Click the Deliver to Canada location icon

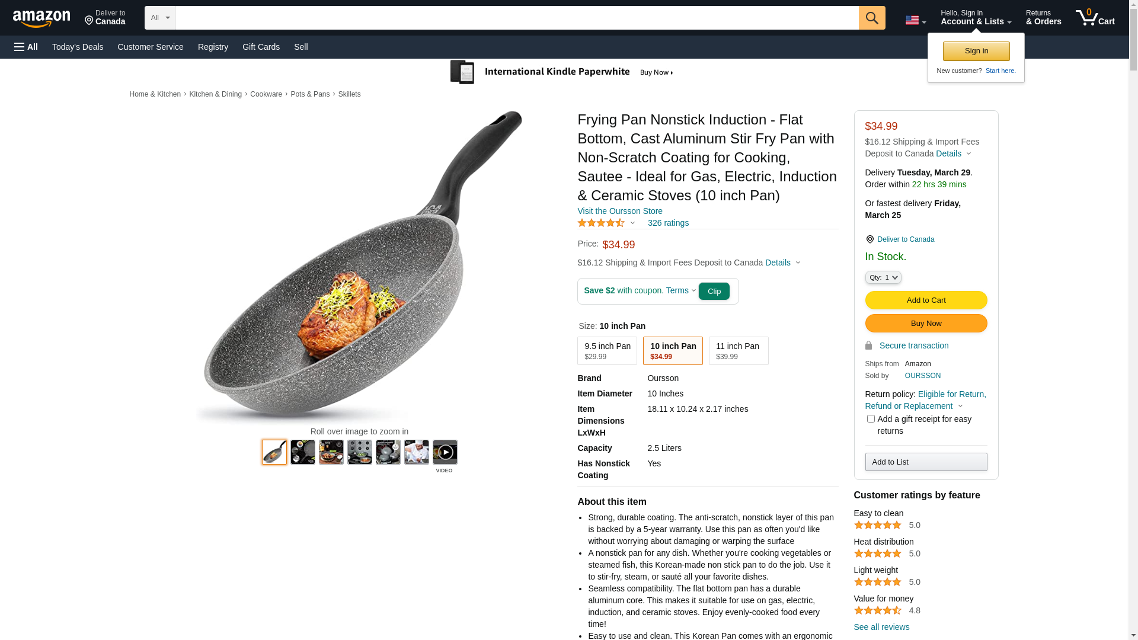870,239
